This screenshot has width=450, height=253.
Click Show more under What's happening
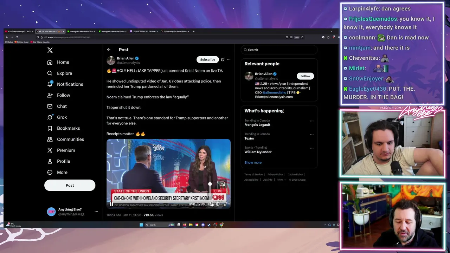pyautogui.click(x=253, y=163)
